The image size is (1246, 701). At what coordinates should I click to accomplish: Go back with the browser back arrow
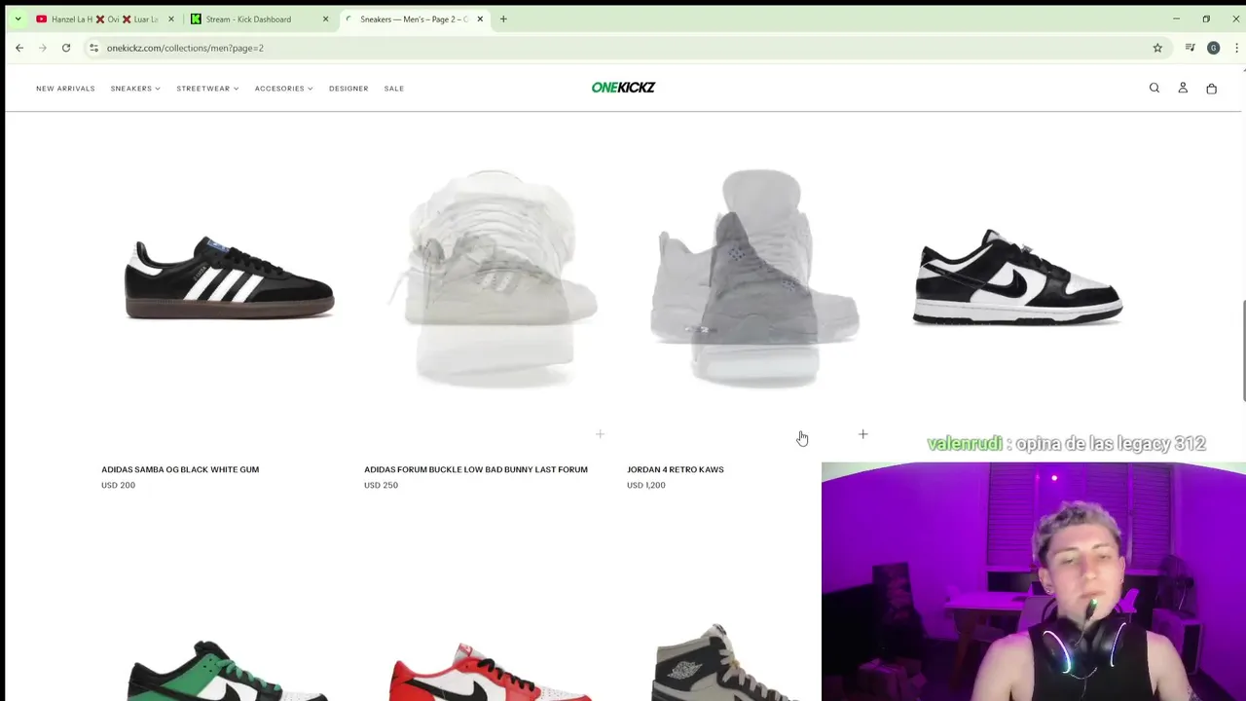tap(19, 48)
